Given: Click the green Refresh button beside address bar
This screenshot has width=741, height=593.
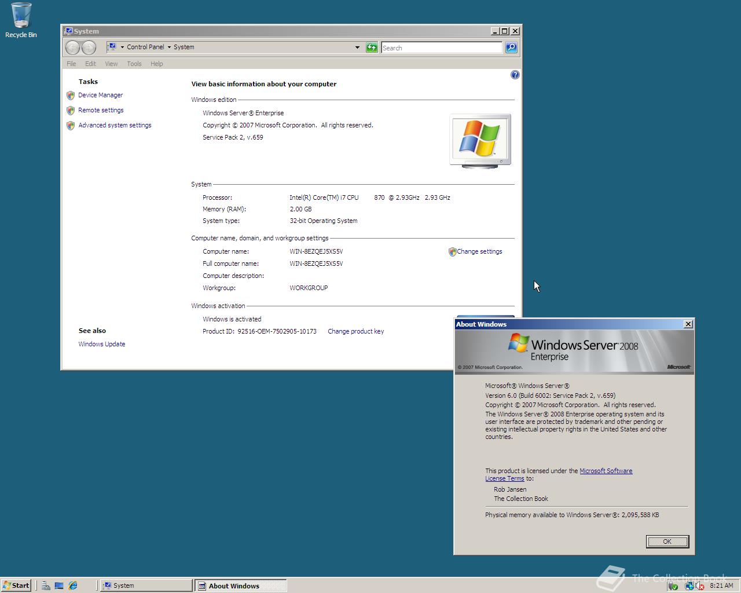Looking at the screenshot, I should coord(372,47).
